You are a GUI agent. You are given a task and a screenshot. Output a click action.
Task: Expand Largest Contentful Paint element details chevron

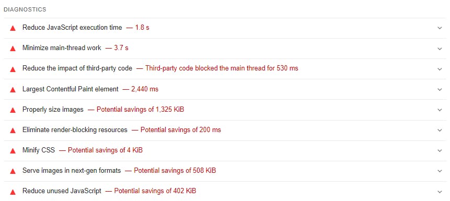click(x=440, y=89)
